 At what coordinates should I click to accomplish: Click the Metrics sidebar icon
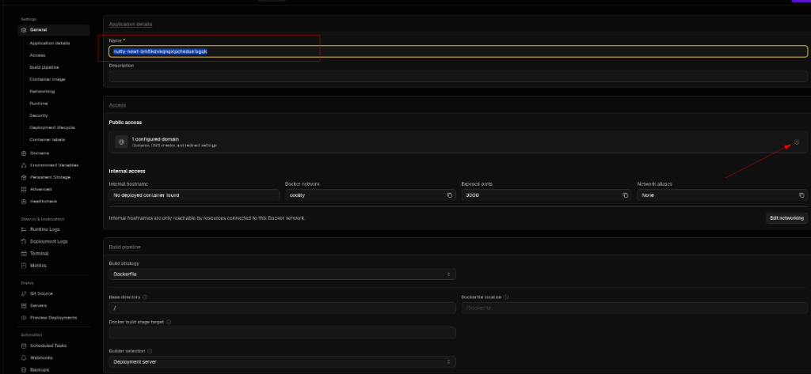(x=24, y=266)
